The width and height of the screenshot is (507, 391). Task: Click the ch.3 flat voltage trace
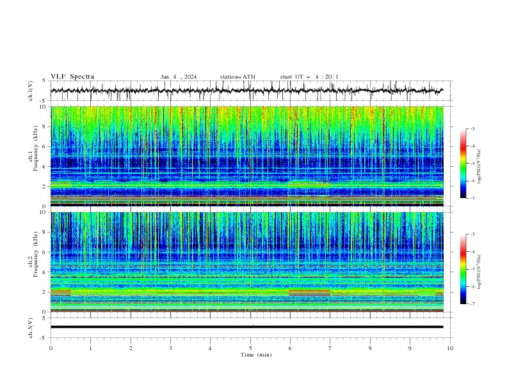click(246, 327)
